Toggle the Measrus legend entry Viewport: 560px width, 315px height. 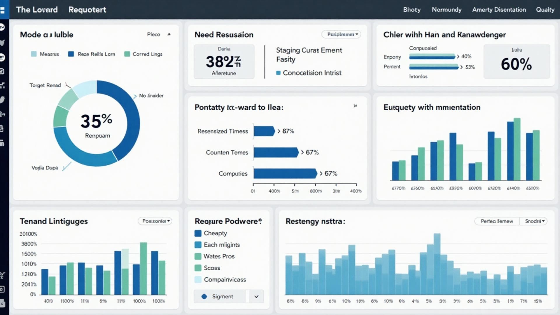pyautogui.click(x=45, y=54)
